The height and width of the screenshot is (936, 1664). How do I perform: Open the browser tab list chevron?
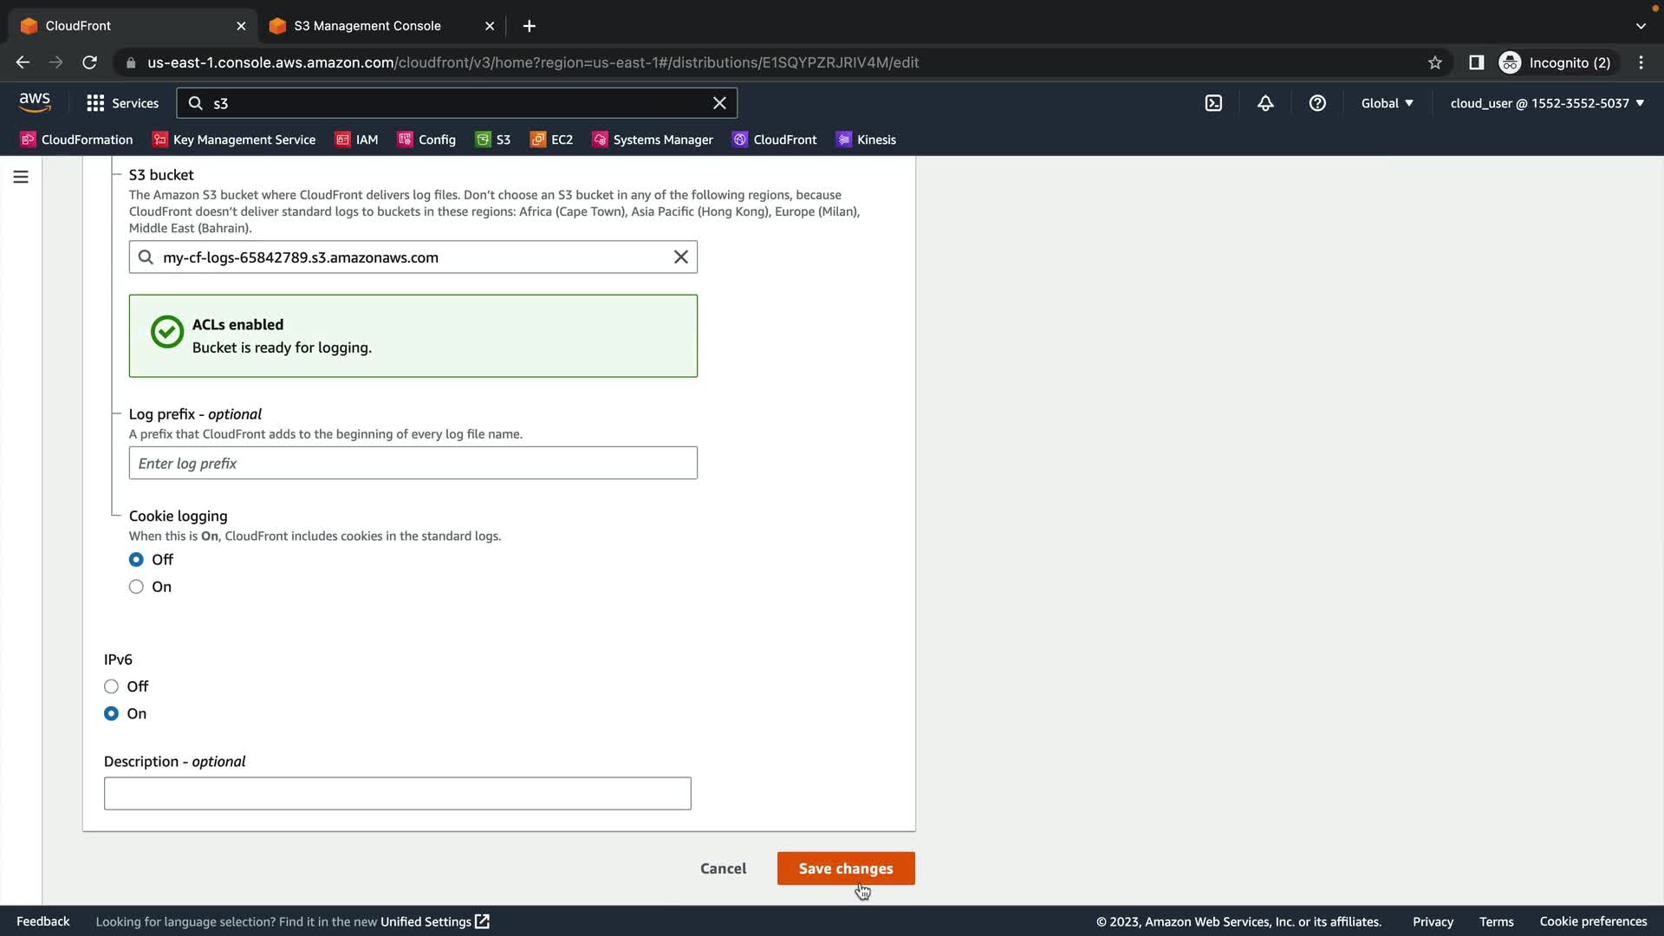click(x=1641, y=26)
